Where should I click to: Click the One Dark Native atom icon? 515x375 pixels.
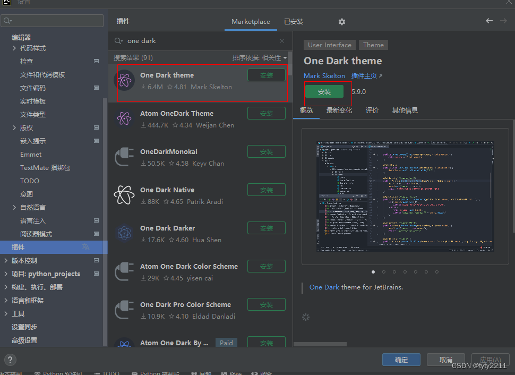point(124,195)
